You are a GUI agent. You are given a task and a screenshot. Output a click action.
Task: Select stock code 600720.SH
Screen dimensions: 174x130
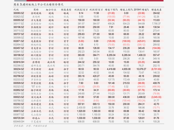19,118
